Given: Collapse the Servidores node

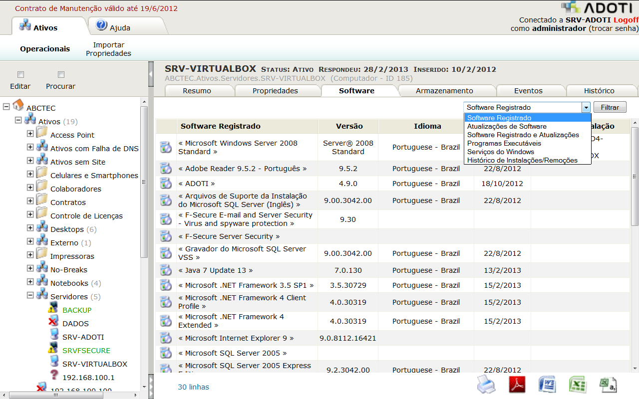Looking at the screenshot, I should [x=30, y=295].
